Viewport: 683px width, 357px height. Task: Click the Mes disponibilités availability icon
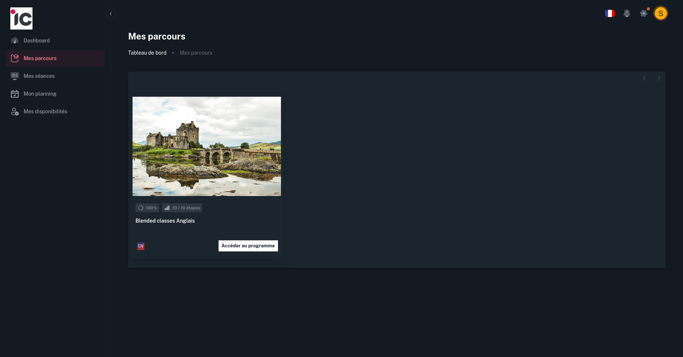15,111
